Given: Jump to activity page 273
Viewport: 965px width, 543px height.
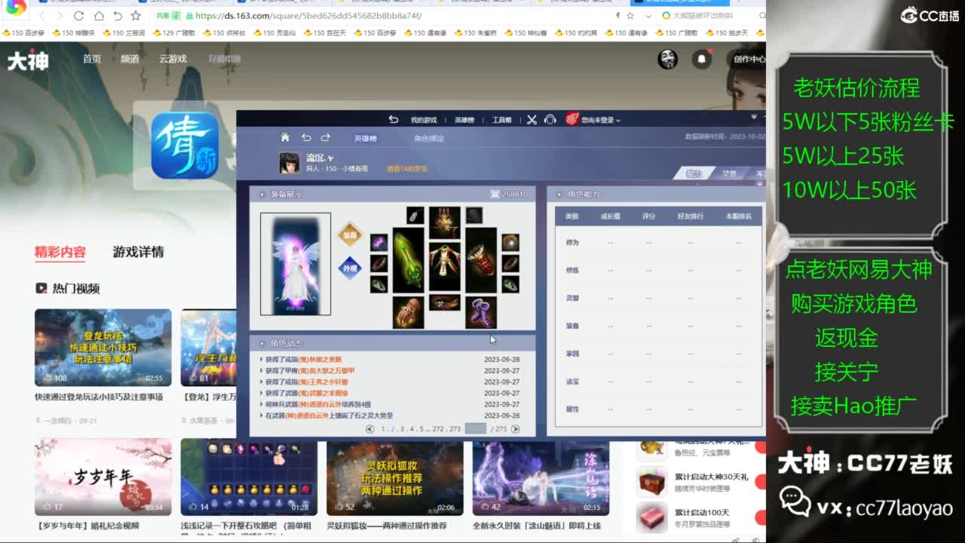Looking at the screenshot, I should 455,429.
